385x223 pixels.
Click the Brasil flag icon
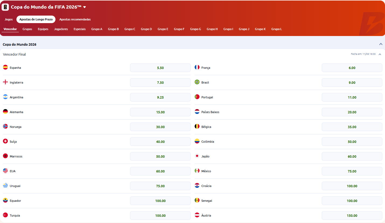click(x=197, y=82)
